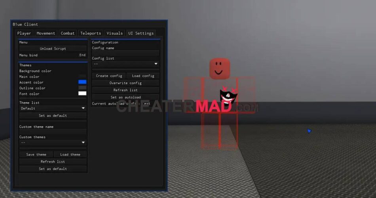Expand the Config list dropdown
The image size is (376, 198).
click(125, 64)
